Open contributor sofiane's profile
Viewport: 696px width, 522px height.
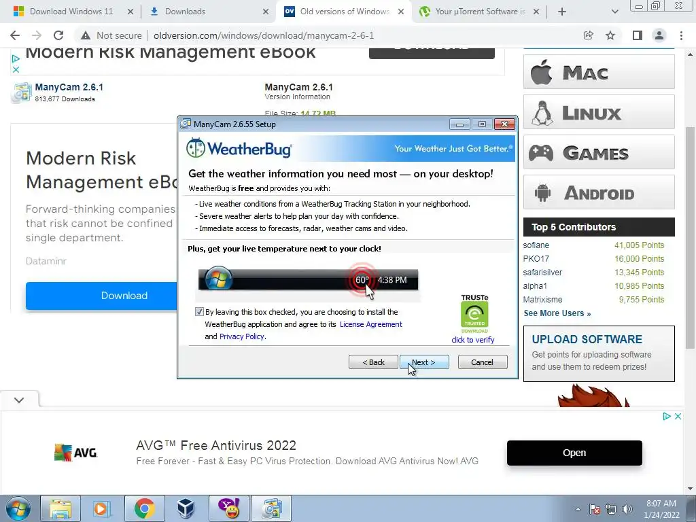[536, 245]
